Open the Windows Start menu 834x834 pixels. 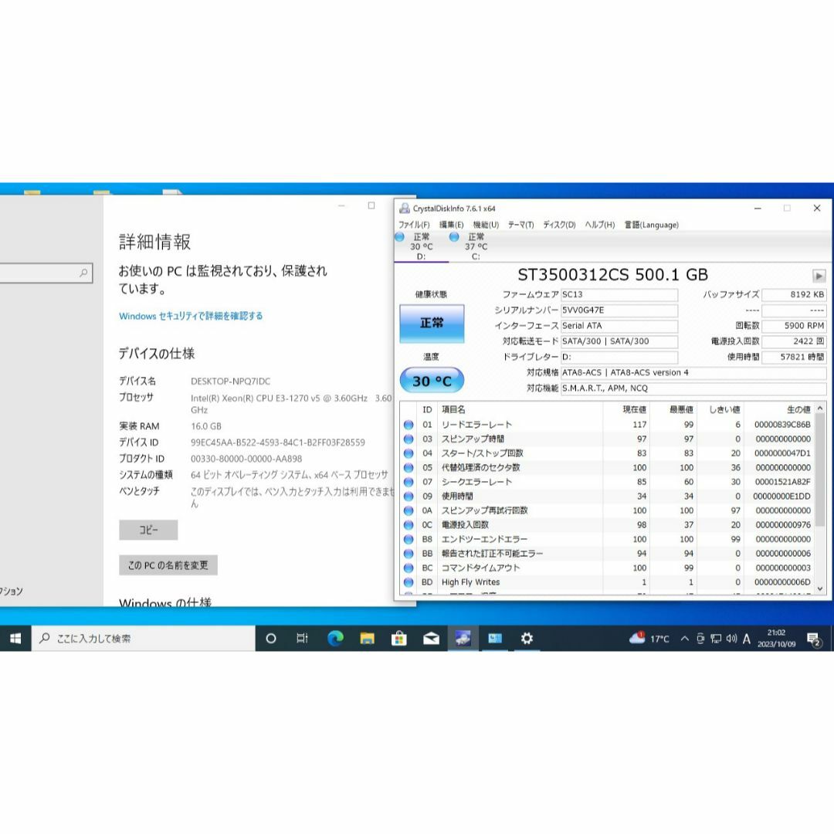(15, 639)
